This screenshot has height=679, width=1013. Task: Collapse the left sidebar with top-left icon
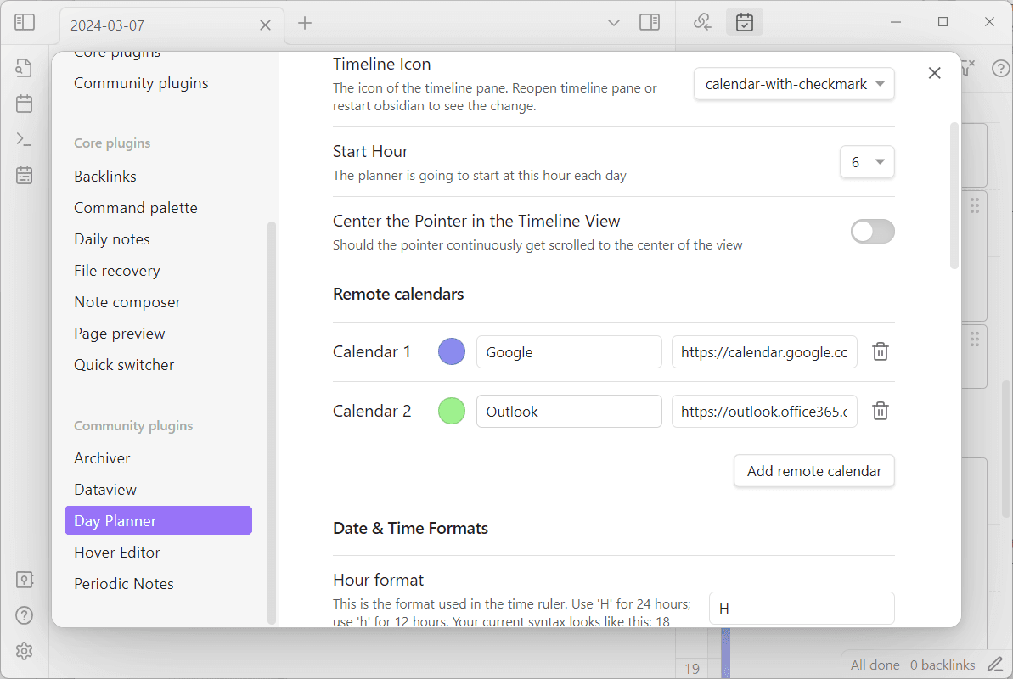pyautogui.click(x=24, y=22)
